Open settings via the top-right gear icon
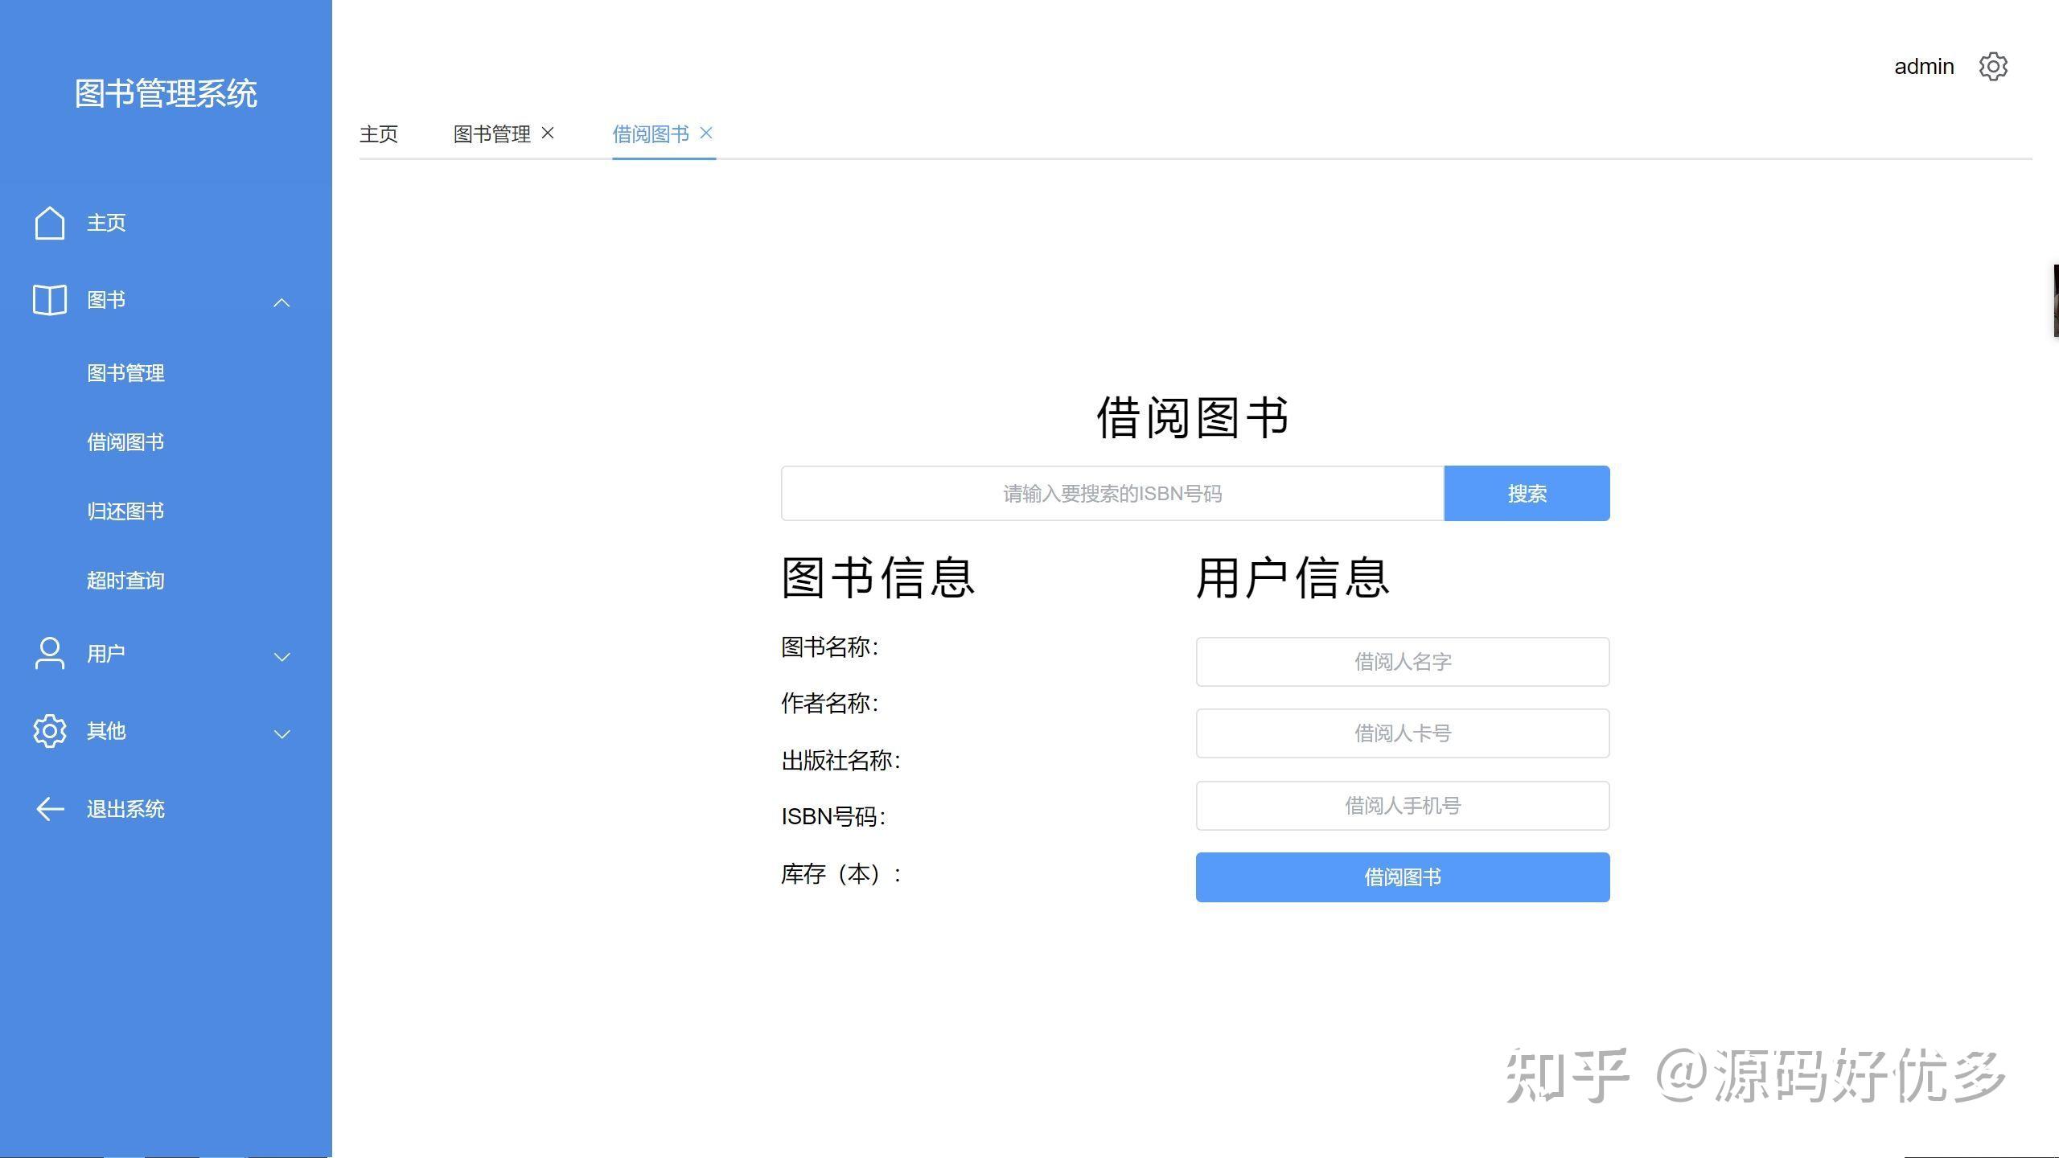Screen dimensions: 2059x1158 point(1993,67)
